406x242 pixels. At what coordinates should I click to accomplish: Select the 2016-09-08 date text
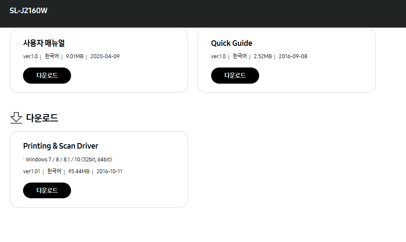coord(293,56)
